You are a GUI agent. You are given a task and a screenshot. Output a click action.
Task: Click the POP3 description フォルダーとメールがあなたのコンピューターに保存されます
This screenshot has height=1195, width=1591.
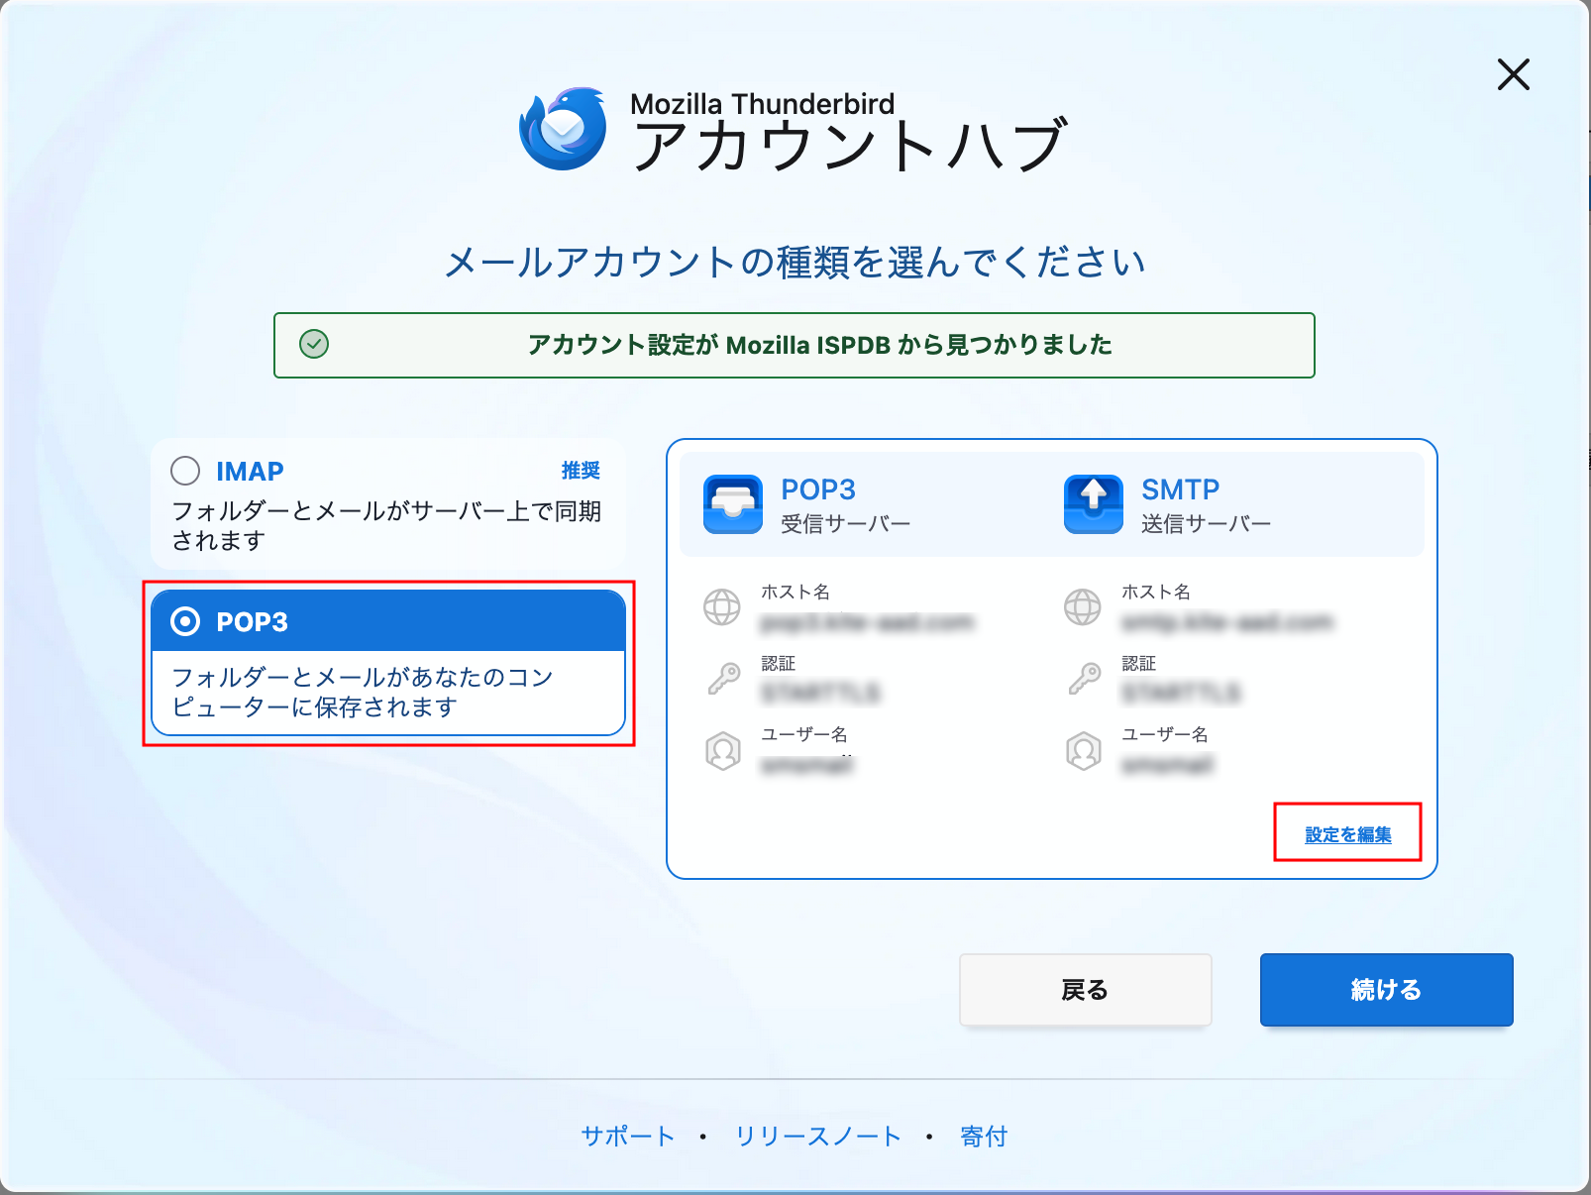tap(363, 692)
